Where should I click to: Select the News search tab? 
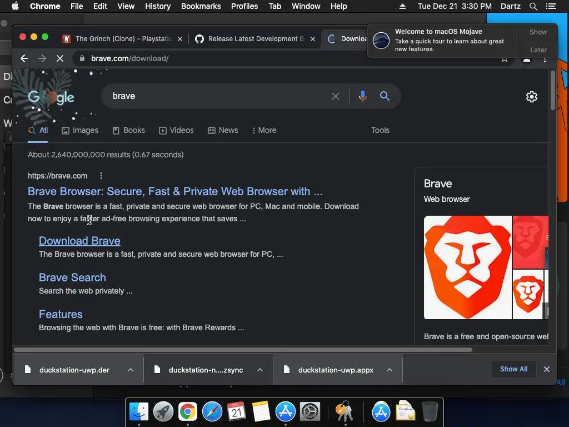tap(223, 130)
